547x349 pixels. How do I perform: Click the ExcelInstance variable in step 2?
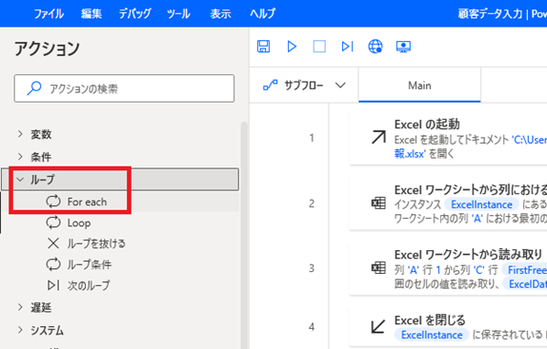click(x=481, y=204)
